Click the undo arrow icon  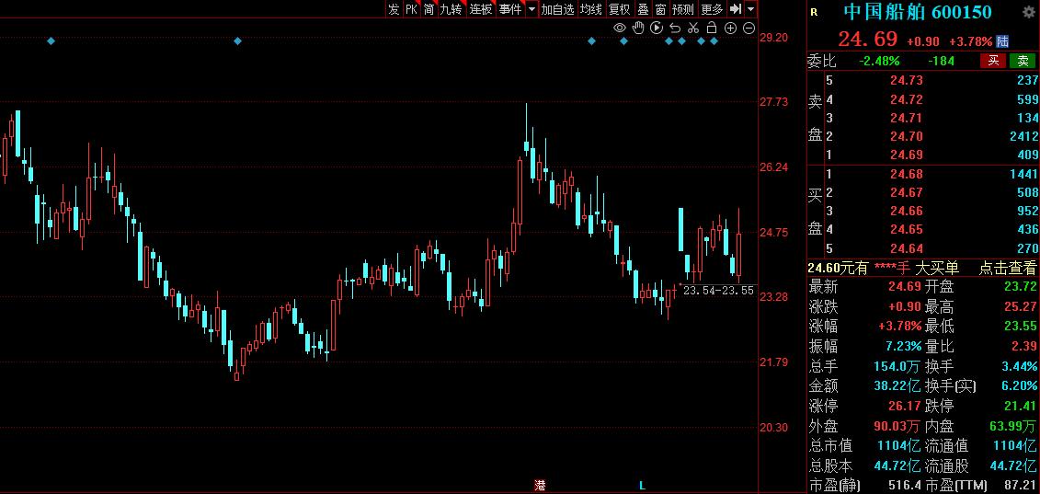675,28
